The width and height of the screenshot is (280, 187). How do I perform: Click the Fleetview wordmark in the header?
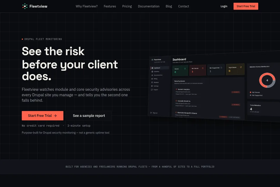click(x=38, y=6)
